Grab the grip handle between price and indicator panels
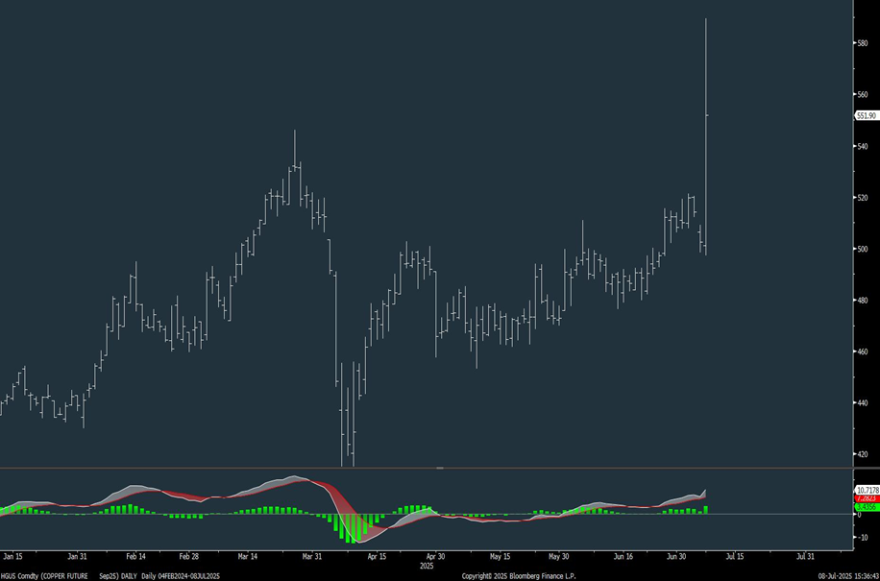The width and height of the screenshot is (880, 581). 440,468
